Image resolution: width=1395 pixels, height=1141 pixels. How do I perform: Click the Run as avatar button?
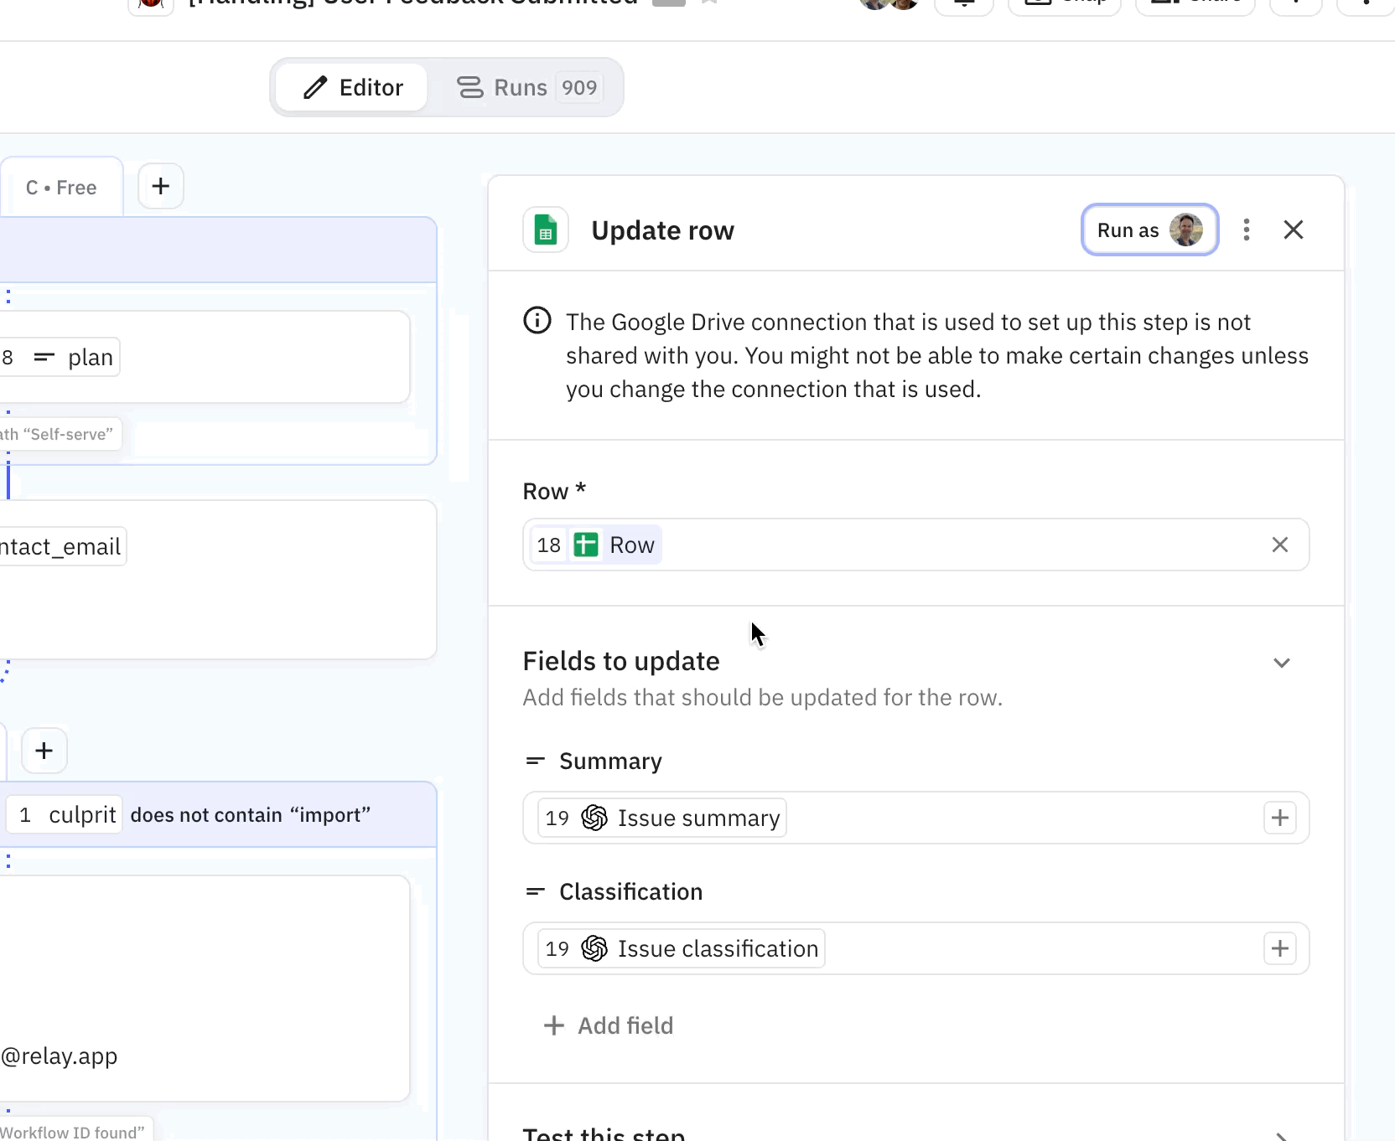click(x=1149, y=230)
